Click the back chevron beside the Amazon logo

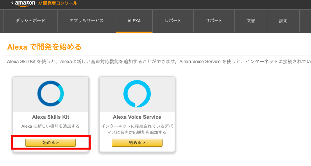[12, 3]
